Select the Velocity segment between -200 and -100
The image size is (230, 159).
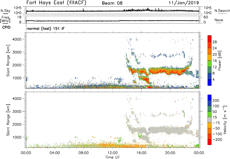tap(210, 137)
